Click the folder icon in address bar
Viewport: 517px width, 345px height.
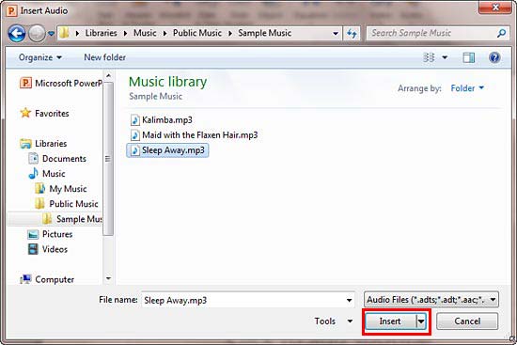pyautogui.click(x=65, y=33)
